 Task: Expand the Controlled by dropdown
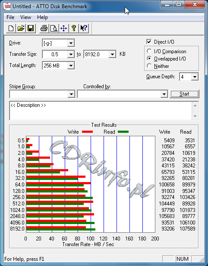[164, 94]
